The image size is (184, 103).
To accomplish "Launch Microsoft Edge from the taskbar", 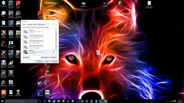I will (x=45, y=101).
